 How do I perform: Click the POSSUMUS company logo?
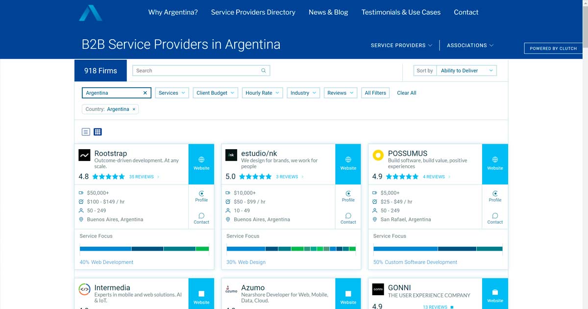pyautogui.click(x=378, y=155)
